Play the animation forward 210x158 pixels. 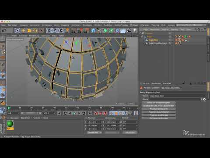74,113
